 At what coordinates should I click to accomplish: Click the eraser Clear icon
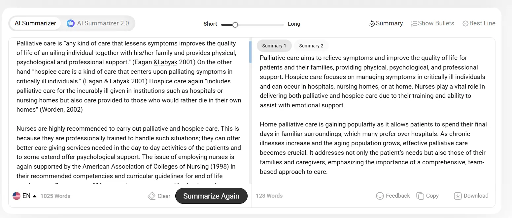click(152, 196)
